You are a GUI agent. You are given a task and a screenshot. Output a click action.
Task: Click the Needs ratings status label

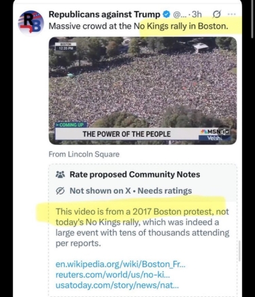[x=165, y=191]
